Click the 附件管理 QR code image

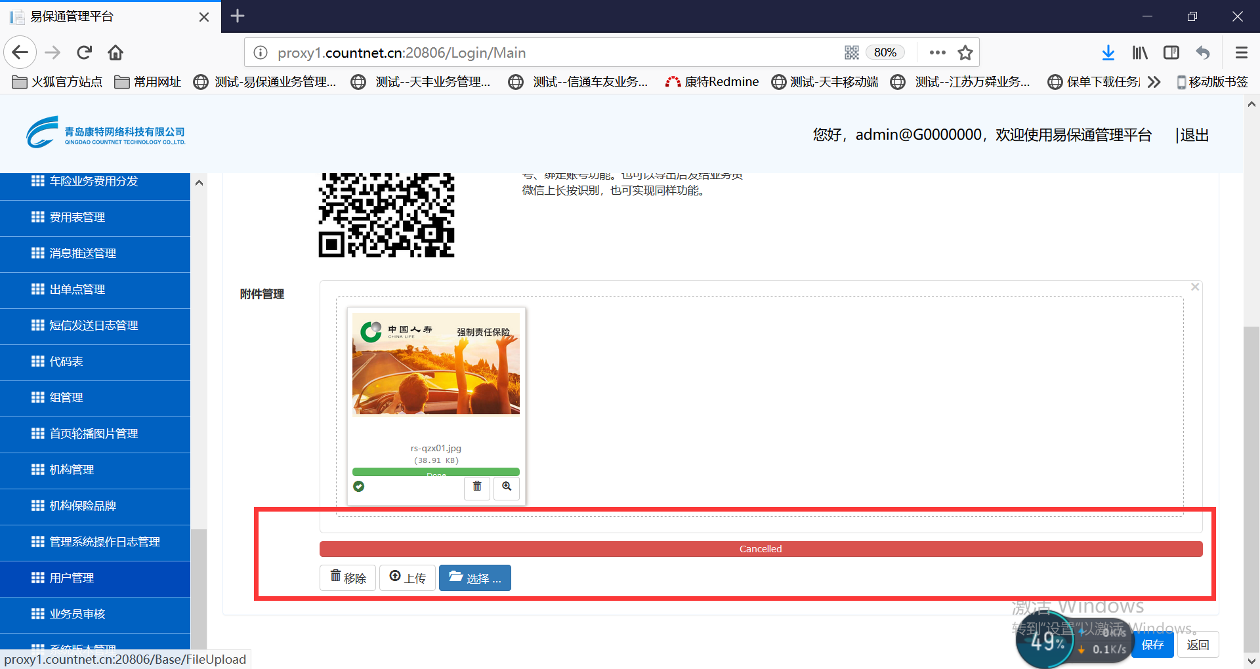click(x=387, y=215)
